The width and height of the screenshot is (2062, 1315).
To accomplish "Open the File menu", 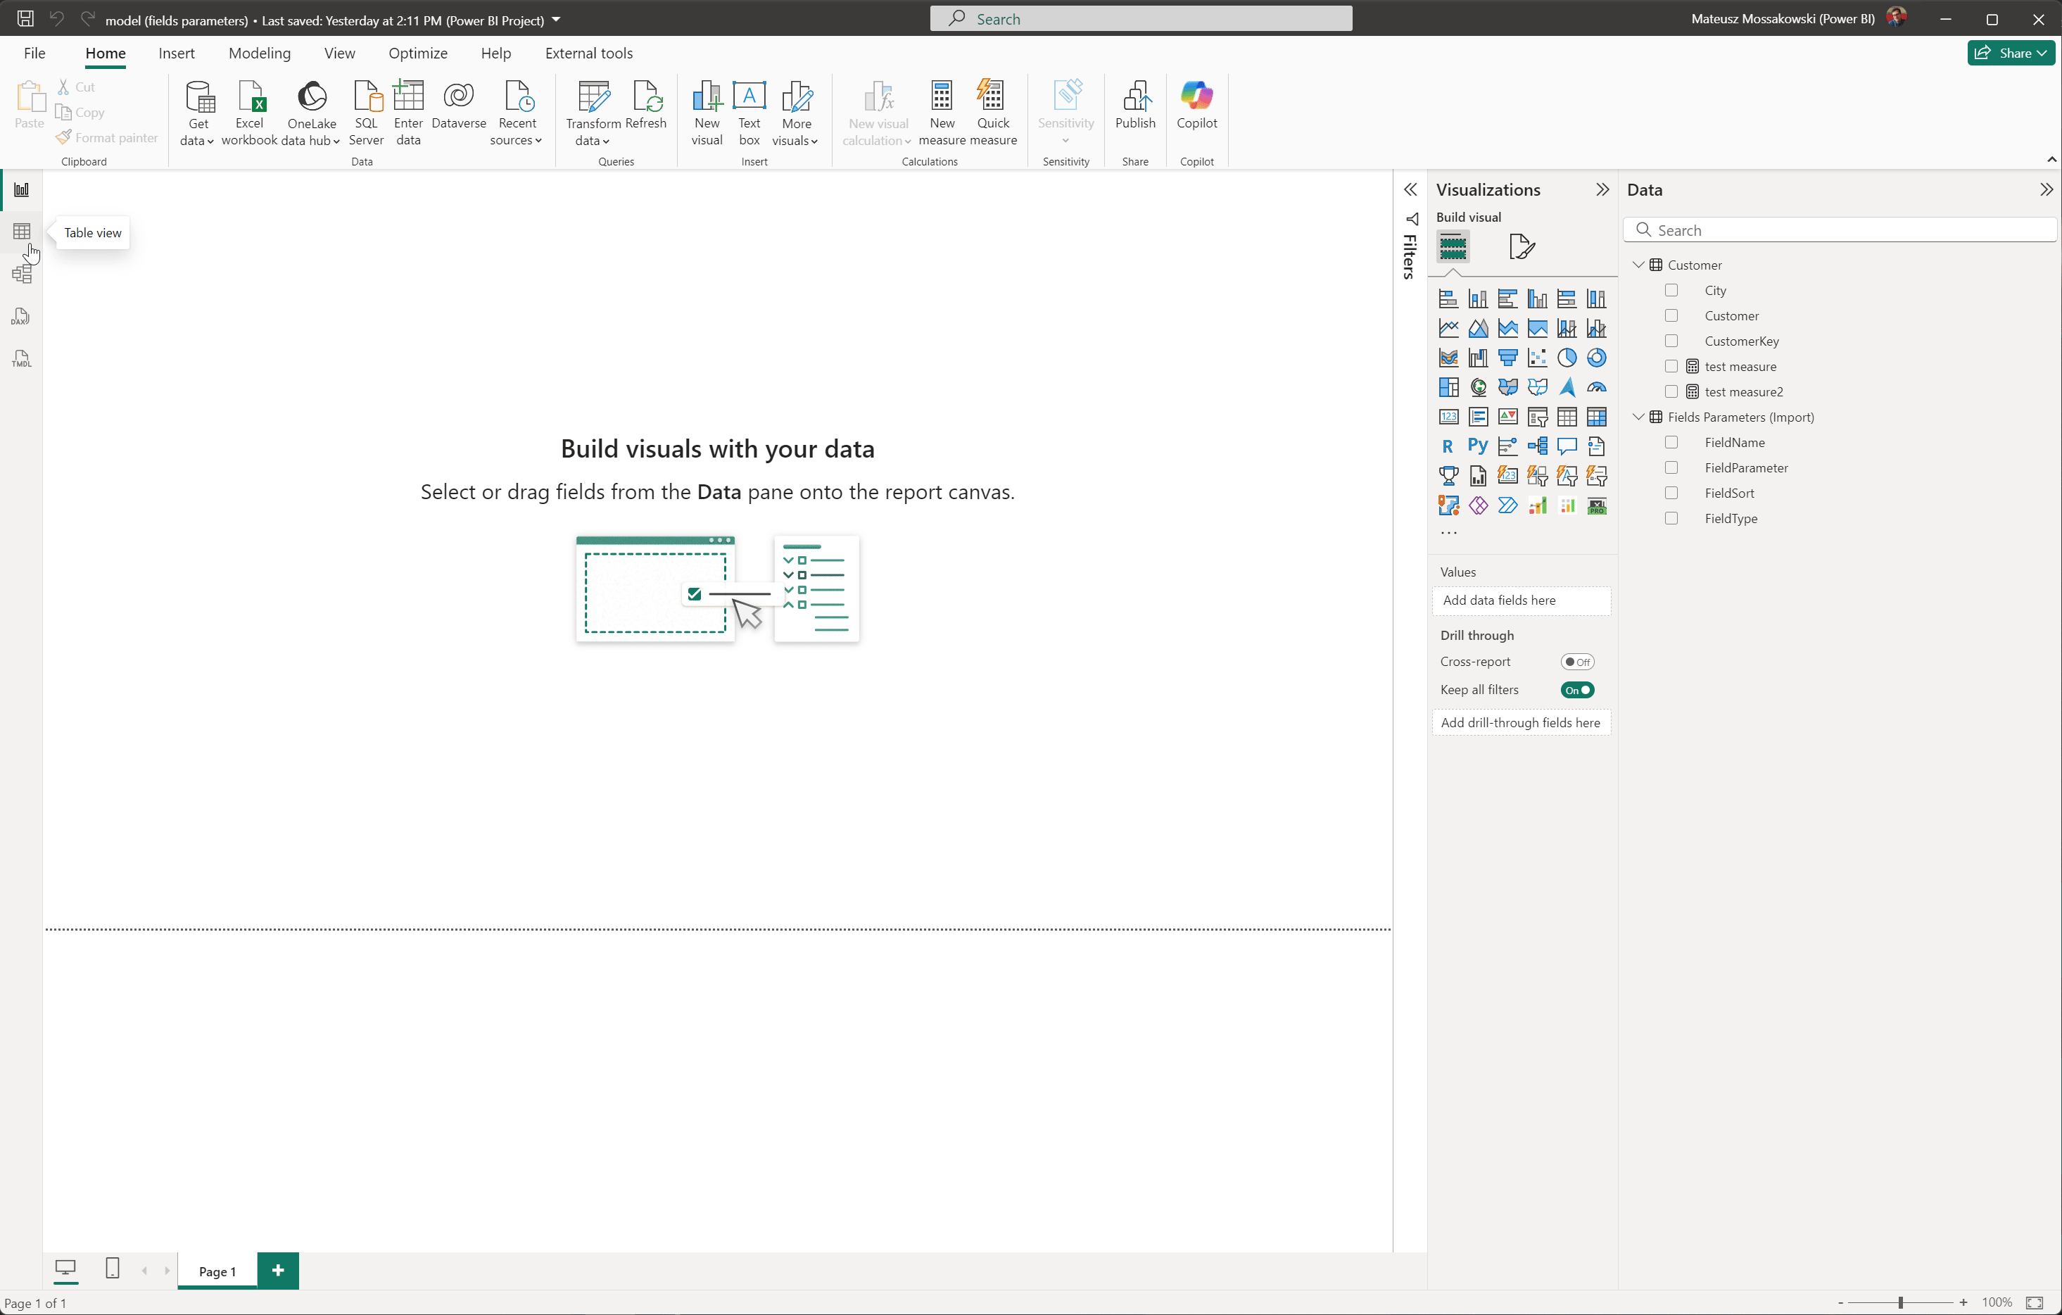I will [x=34, y=53].
